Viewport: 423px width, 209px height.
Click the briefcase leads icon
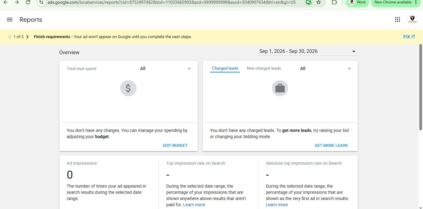tap(280, 88)
